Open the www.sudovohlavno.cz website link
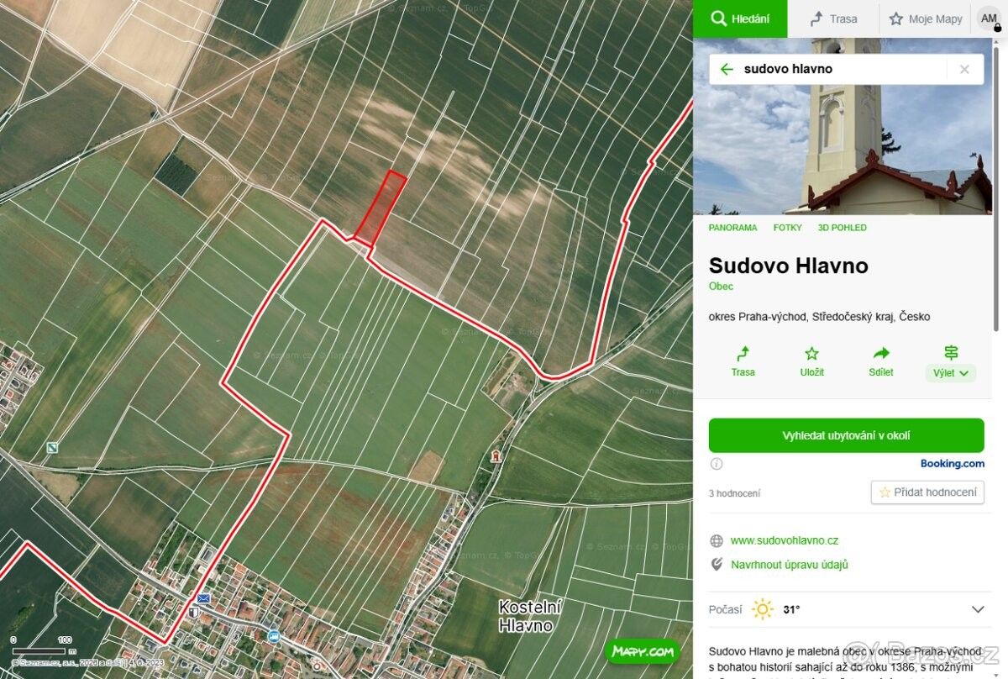This screenshot has width=1008, height=679. coord(784,540)
